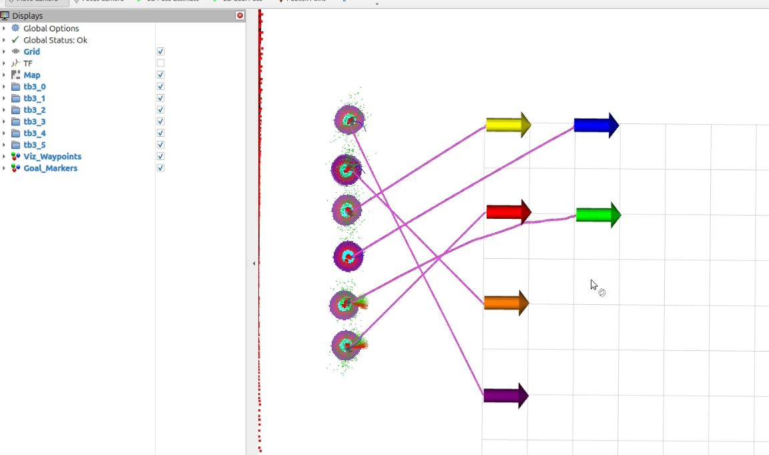Click the green Global Status checkmark icon
769x455 pixels.
(15, 40)
